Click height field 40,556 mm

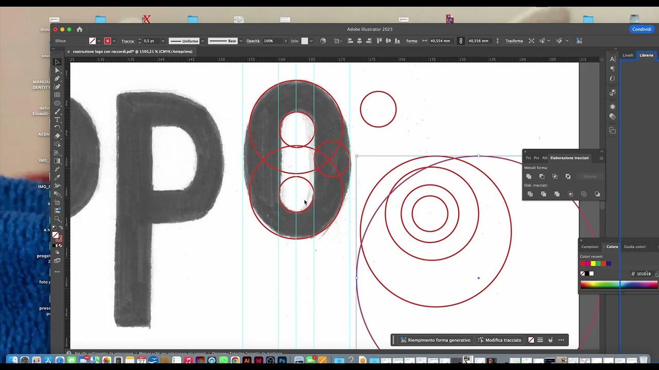(479, 41)
